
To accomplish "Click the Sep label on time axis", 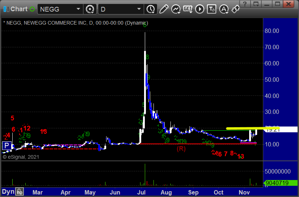I will tap(193, 192).
